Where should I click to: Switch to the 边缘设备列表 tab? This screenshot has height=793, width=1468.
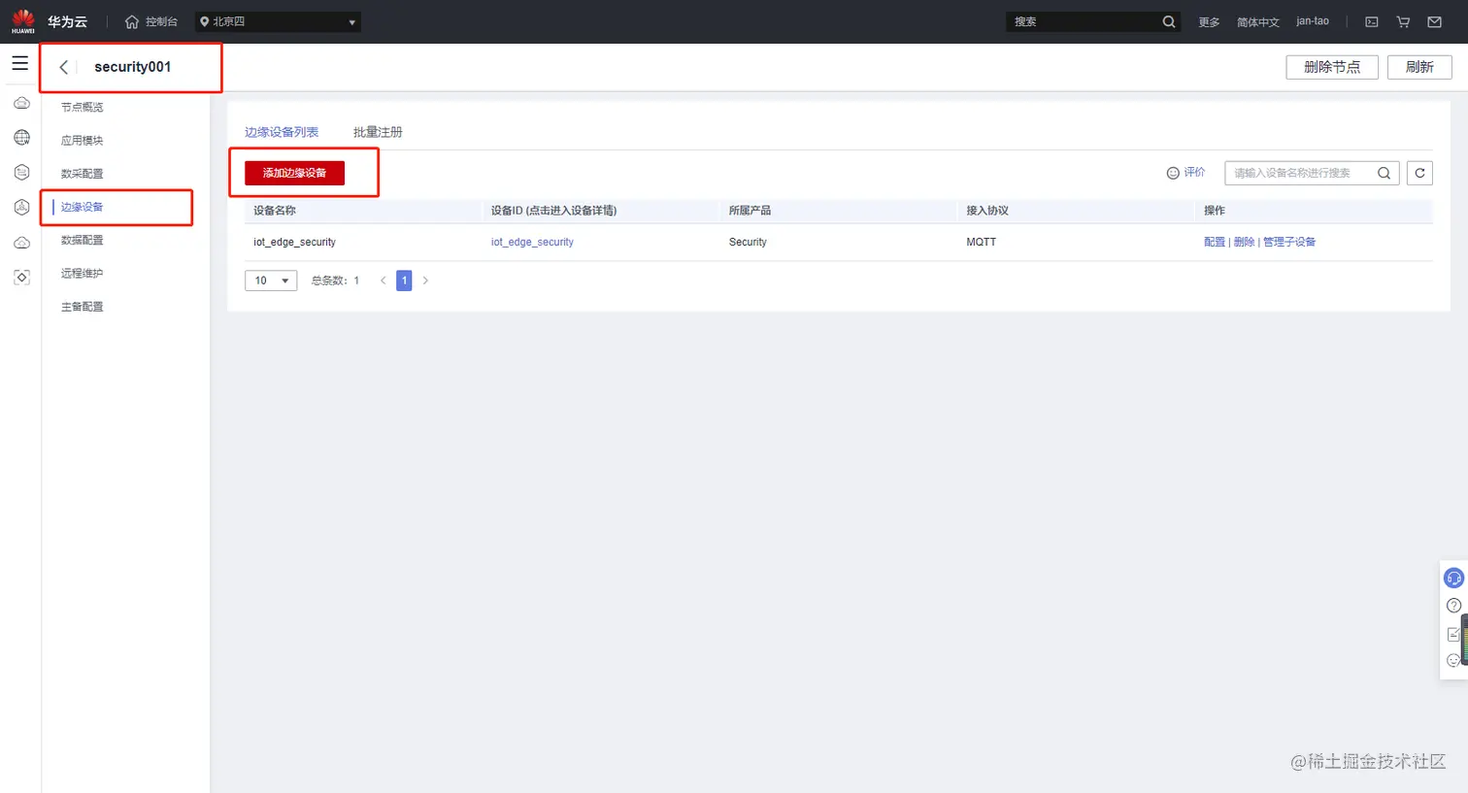pyautogui.click(x=282, y=132)
